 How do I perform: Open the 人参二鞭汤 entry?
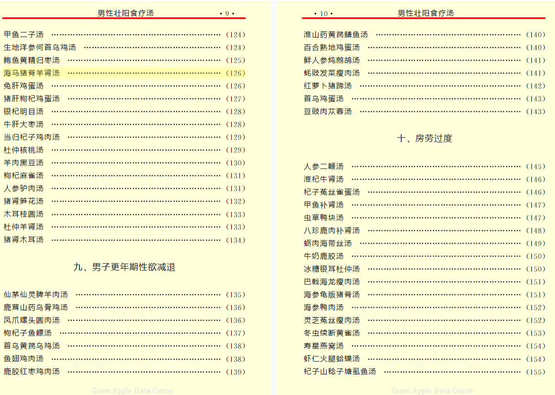click(323, 167)
